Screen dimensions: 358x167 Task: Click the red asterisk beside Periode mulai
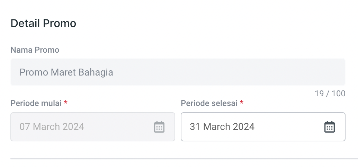(65, 103)
